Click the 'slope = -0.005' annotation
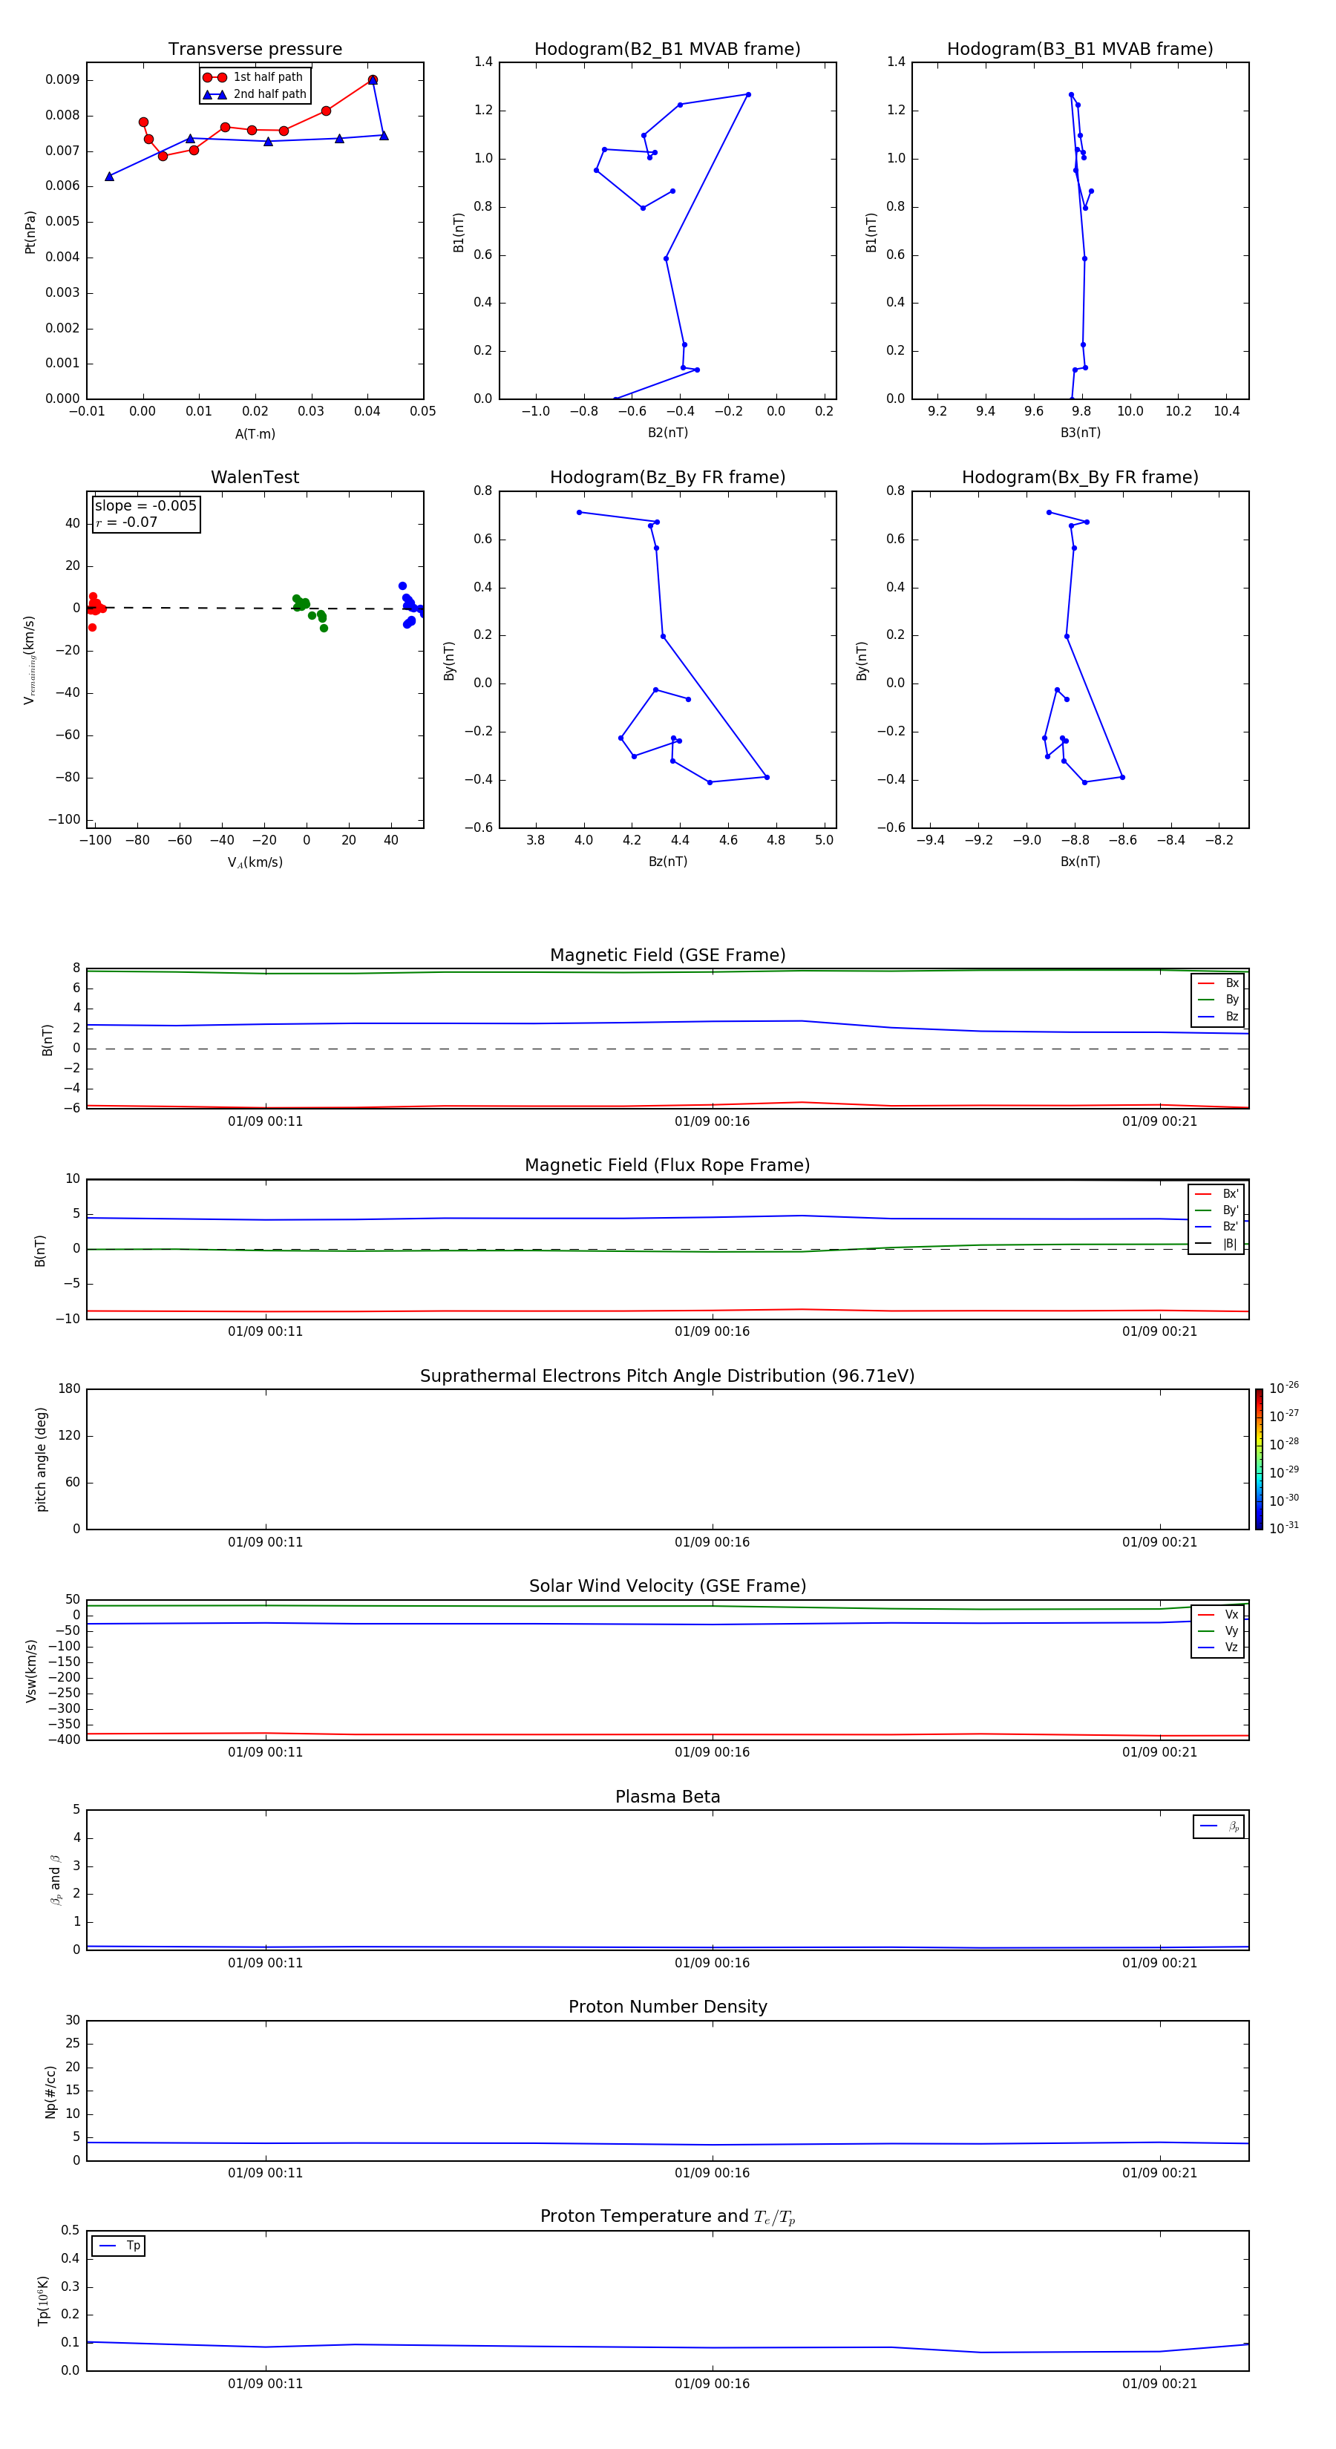 (145, 506)
